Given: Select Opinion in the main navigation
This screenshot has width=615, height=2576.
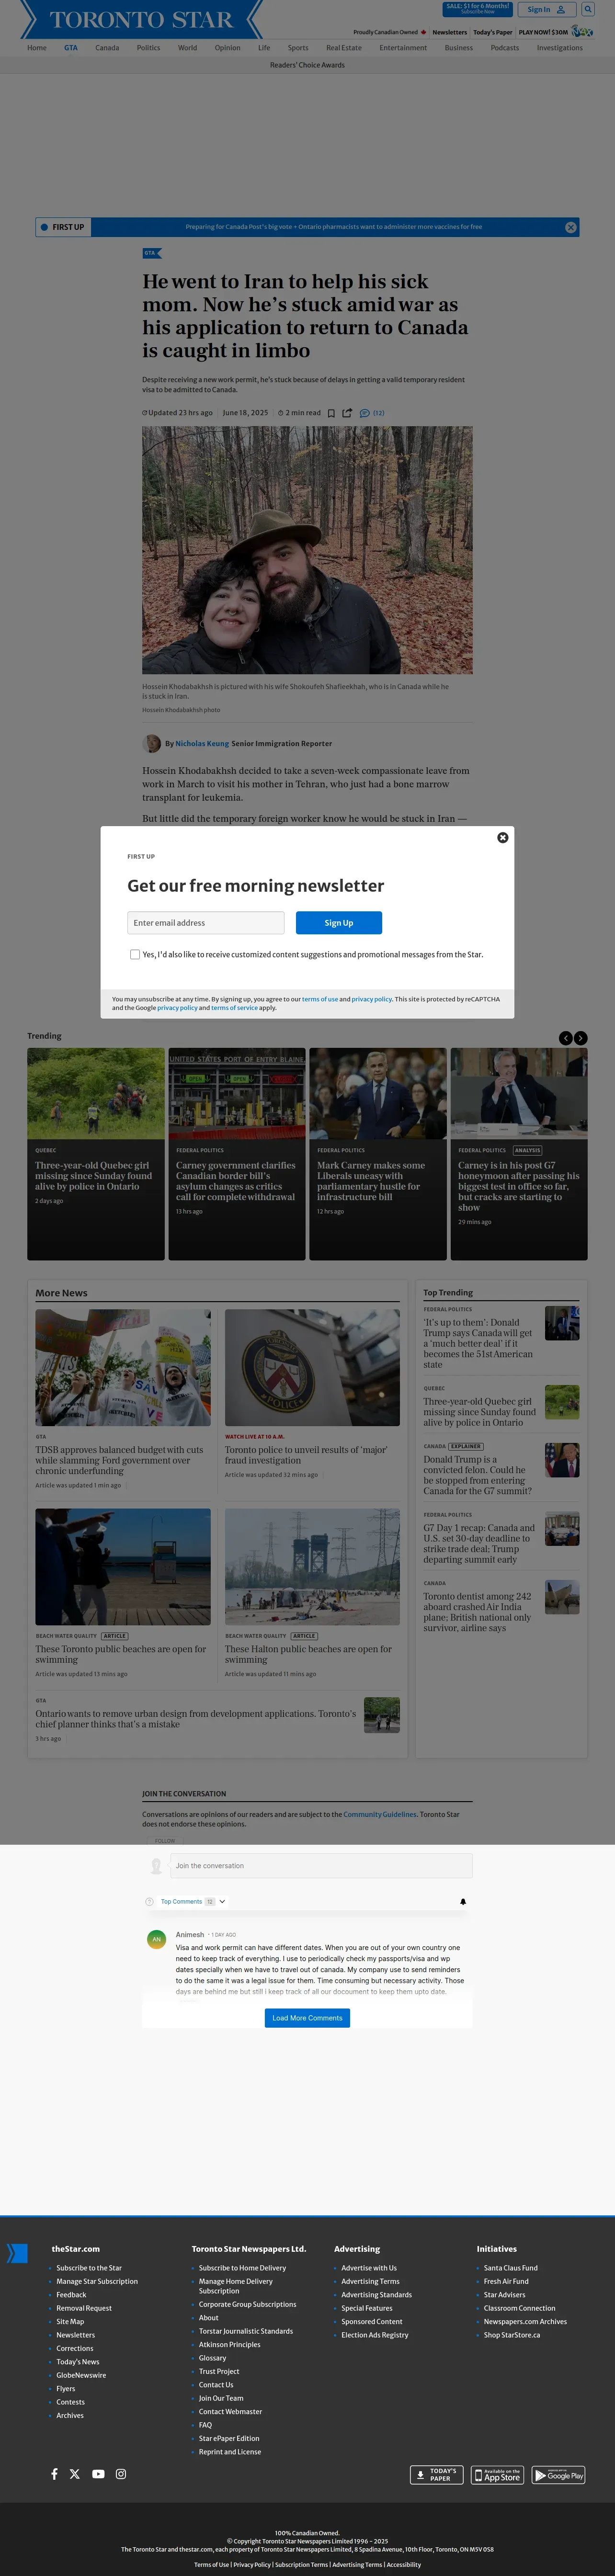Looking at the screenshot, I should (227, 48).
